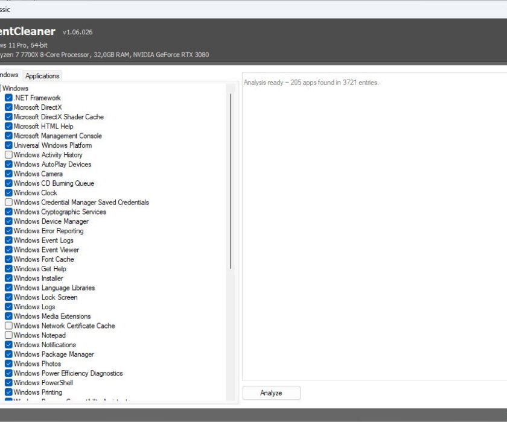Uncheck the .NET Framework checkbox

[x=8, y=98]
